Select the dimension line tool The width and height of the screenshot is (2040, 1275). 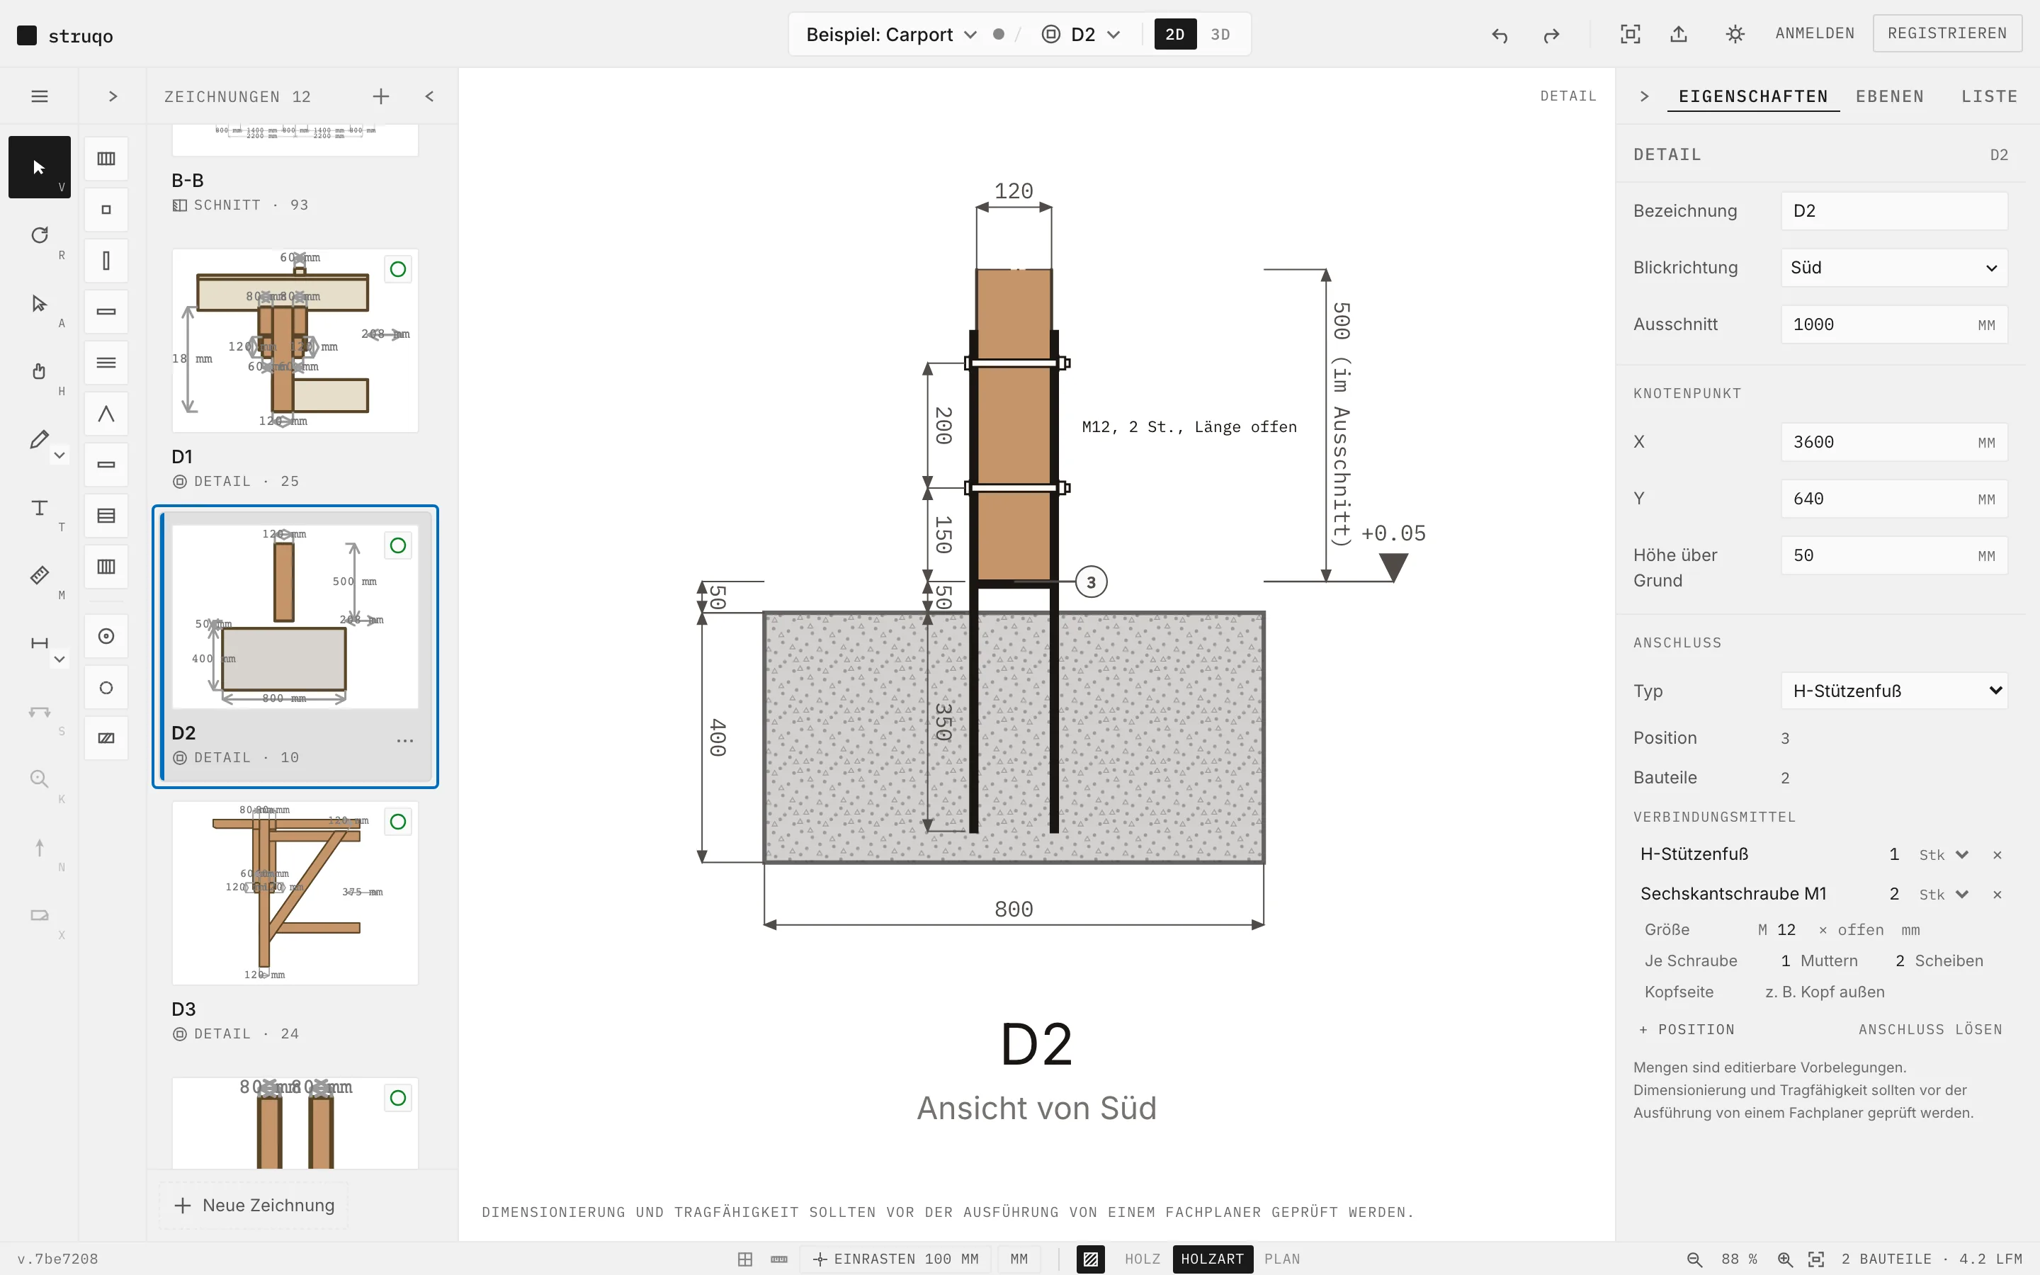[x=39, y=643]
